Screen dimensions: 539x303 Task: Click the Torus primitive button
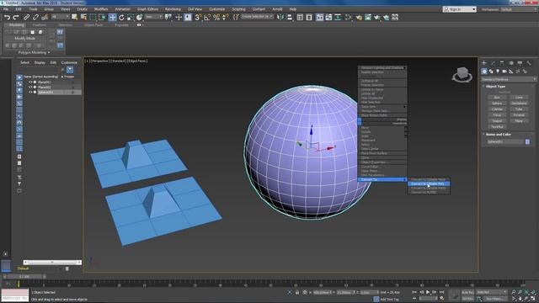497,115
